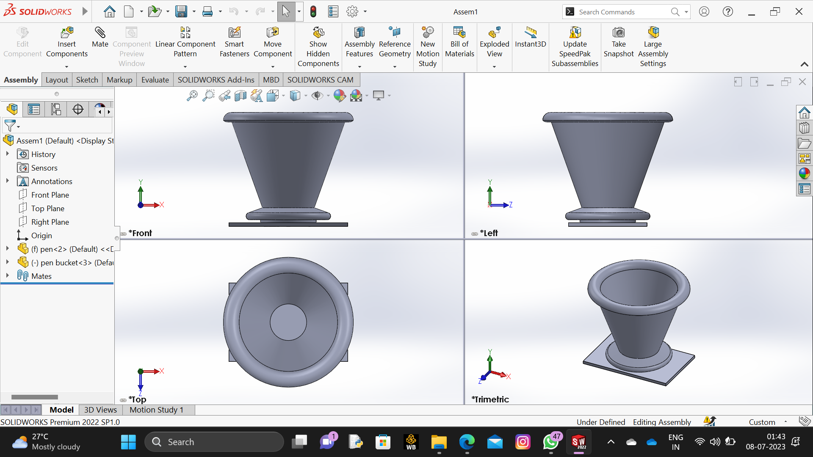Viewport: 813px width, 457px height.
Task: Open File Properties icon in title bar
Action: 333,12
